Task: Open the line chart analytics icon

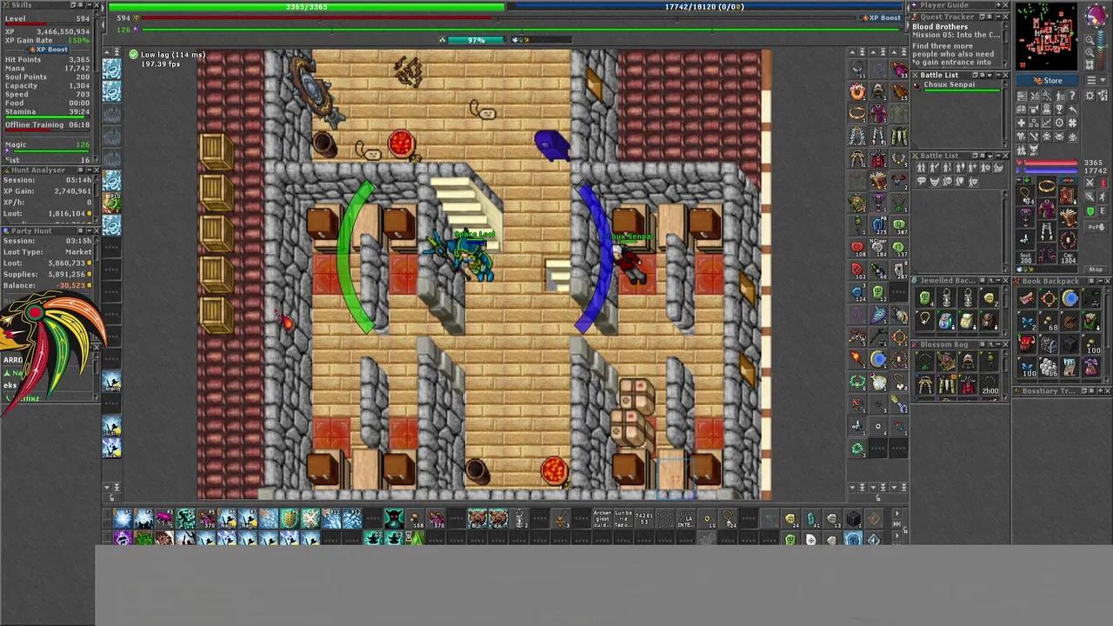Action: pos(1047,123)
